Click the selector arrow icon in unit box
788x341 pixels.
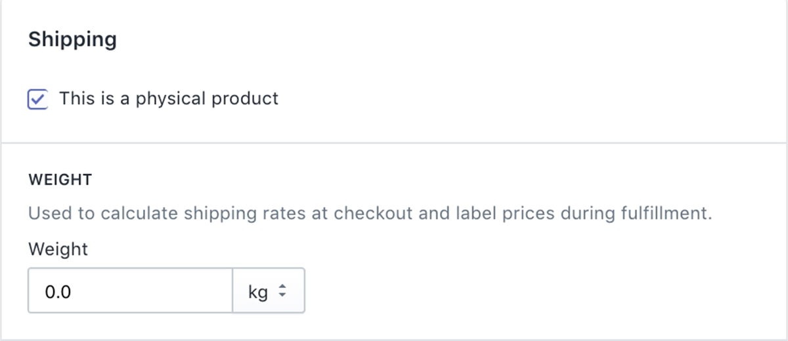point(283,291)
